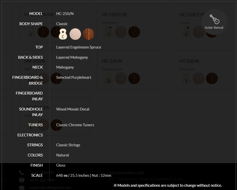Select HT-250CE/N dark back wood swatch
Image resolution: width=237 pixels, height=190 pixels.
pos(134,32)
